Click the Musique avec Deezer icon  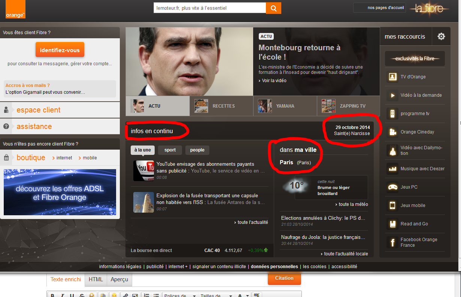point(392,169)
